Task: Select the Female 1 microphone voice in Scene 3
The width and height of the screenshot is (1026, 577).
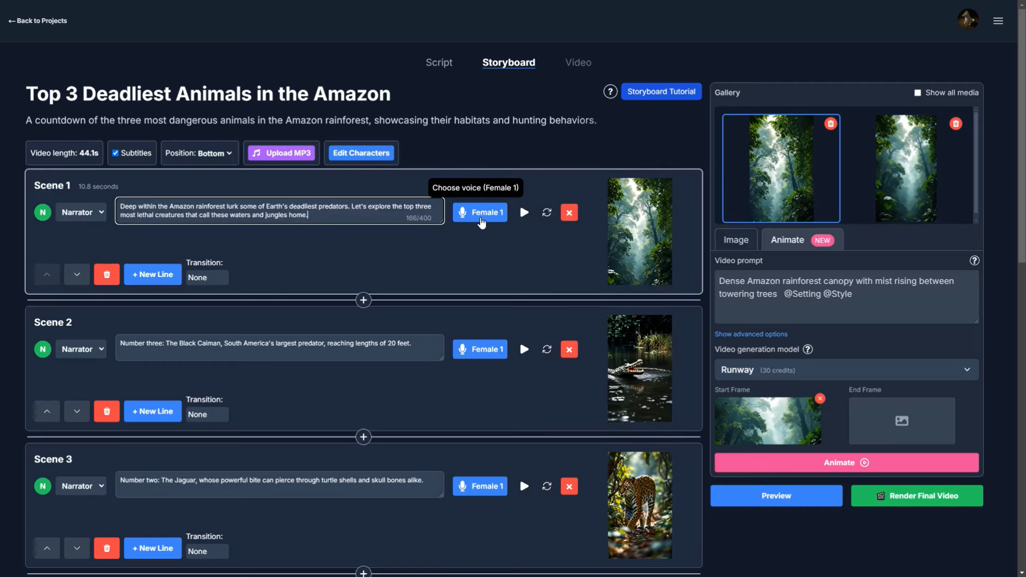Action: pos(480,486)
